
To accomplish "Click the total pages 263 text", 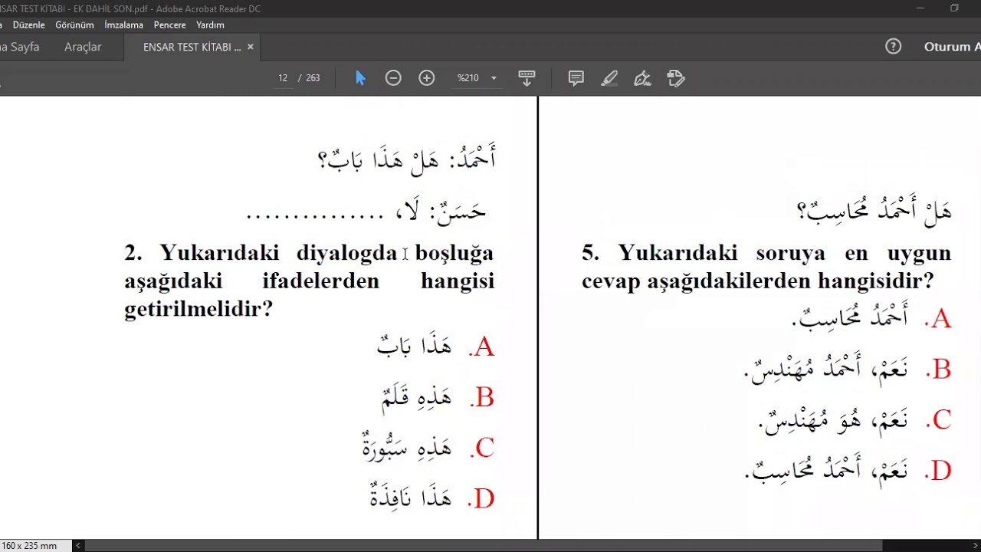I will point(313,78).
